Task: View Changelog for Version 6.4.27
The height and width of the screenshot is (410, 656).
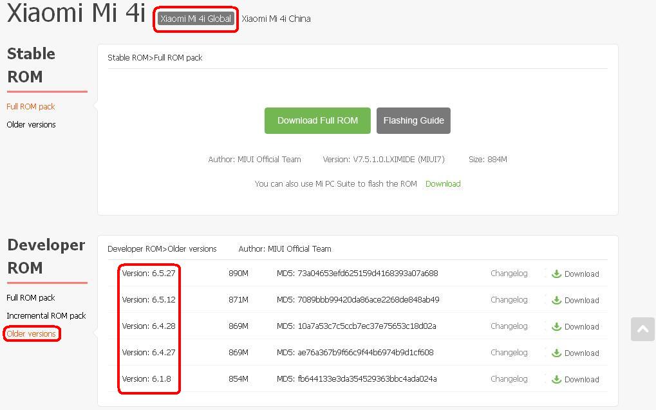Action: (509, 352)
